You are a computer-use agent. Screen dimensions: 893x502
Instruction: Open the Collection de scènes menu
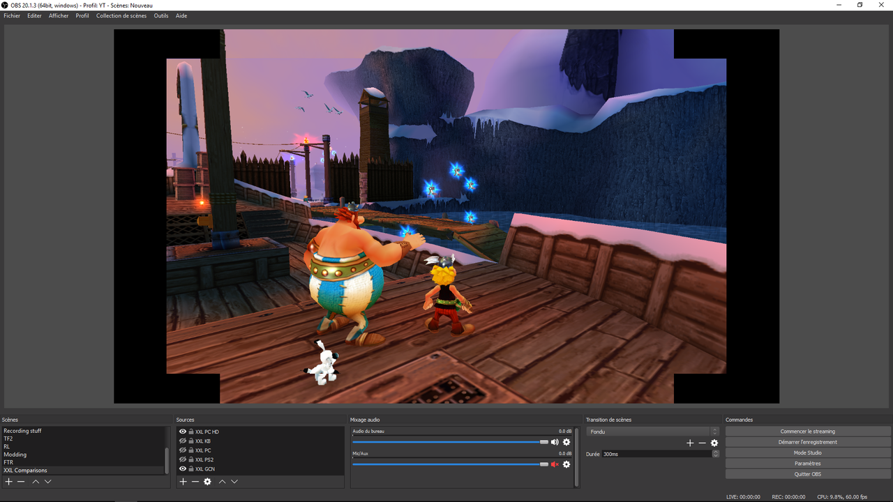(x=121, y=16)
